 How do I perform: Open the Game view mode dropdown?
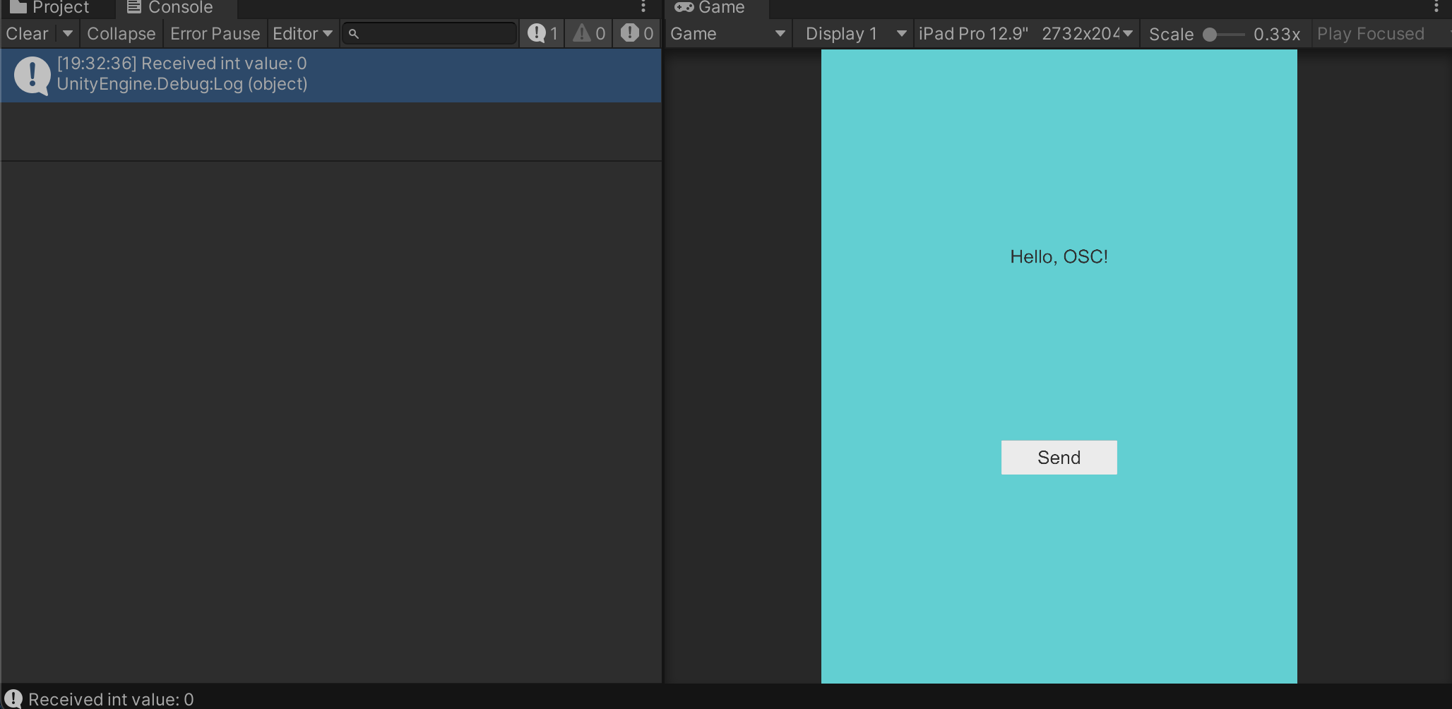pyautogui.click(x=728, y=34)
